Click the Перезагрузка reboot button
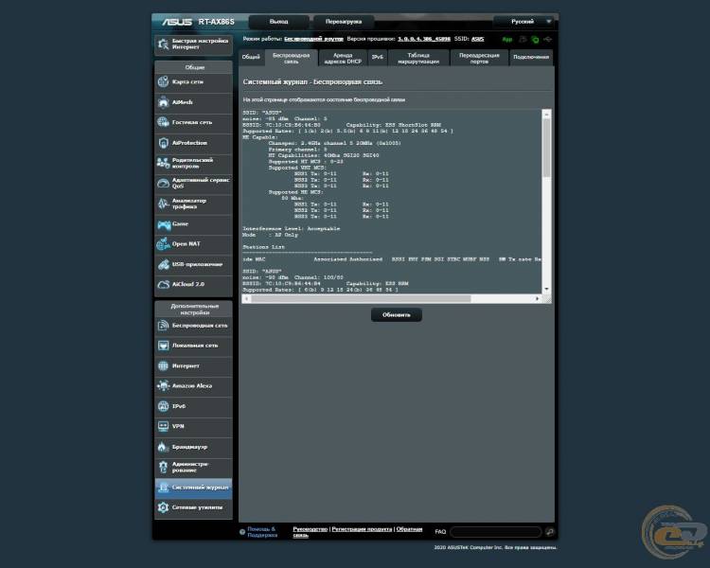This screenshot has width=710, height=568. [344, 21]
